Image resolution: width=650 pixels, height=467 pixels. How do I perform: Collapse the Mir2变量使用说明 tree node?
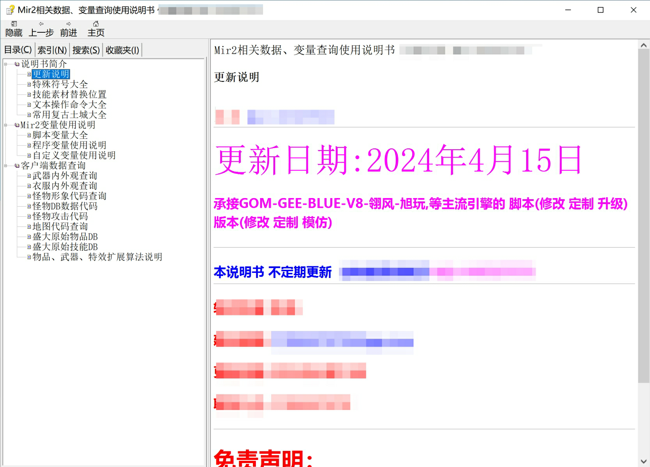6,125
